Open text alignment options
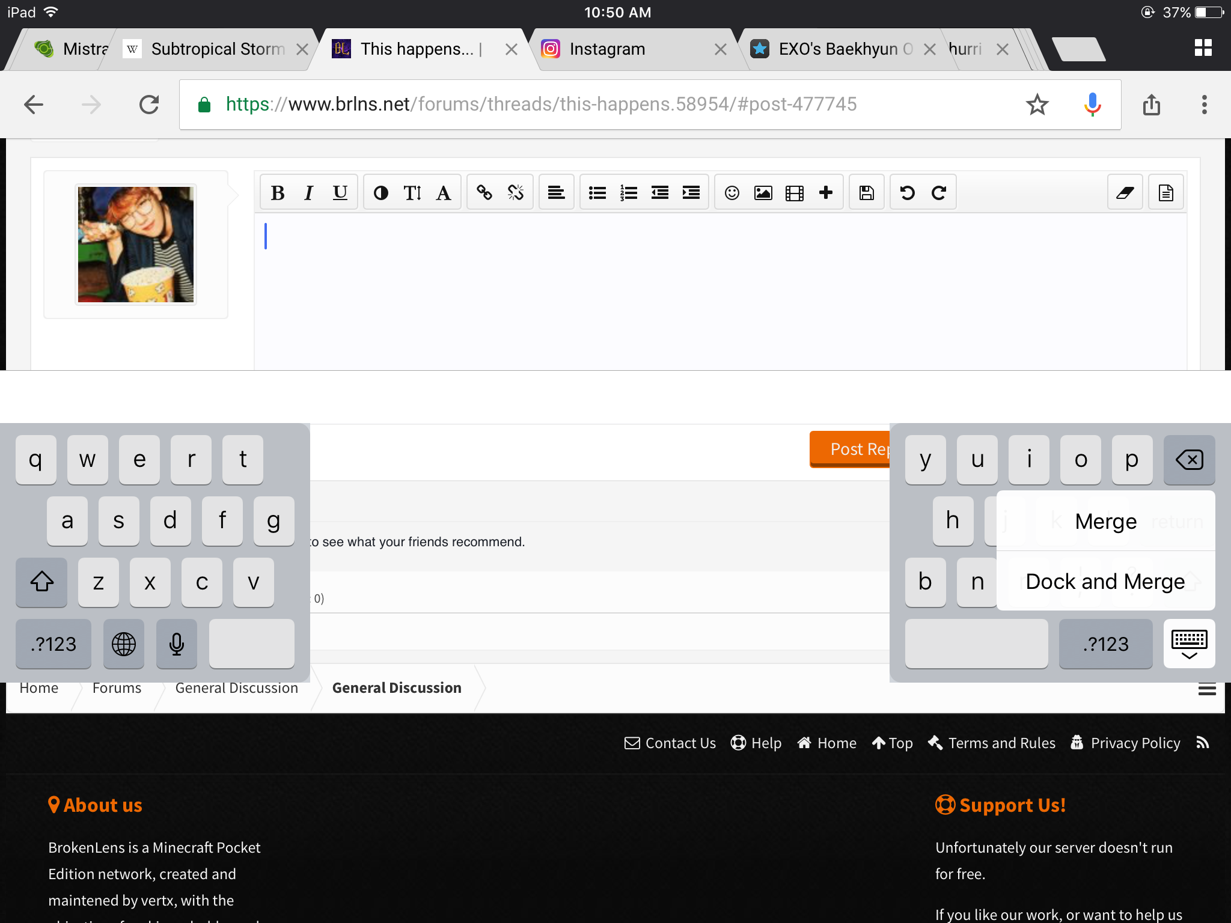This screenshot has height=923, width=1231. (557, 193)
